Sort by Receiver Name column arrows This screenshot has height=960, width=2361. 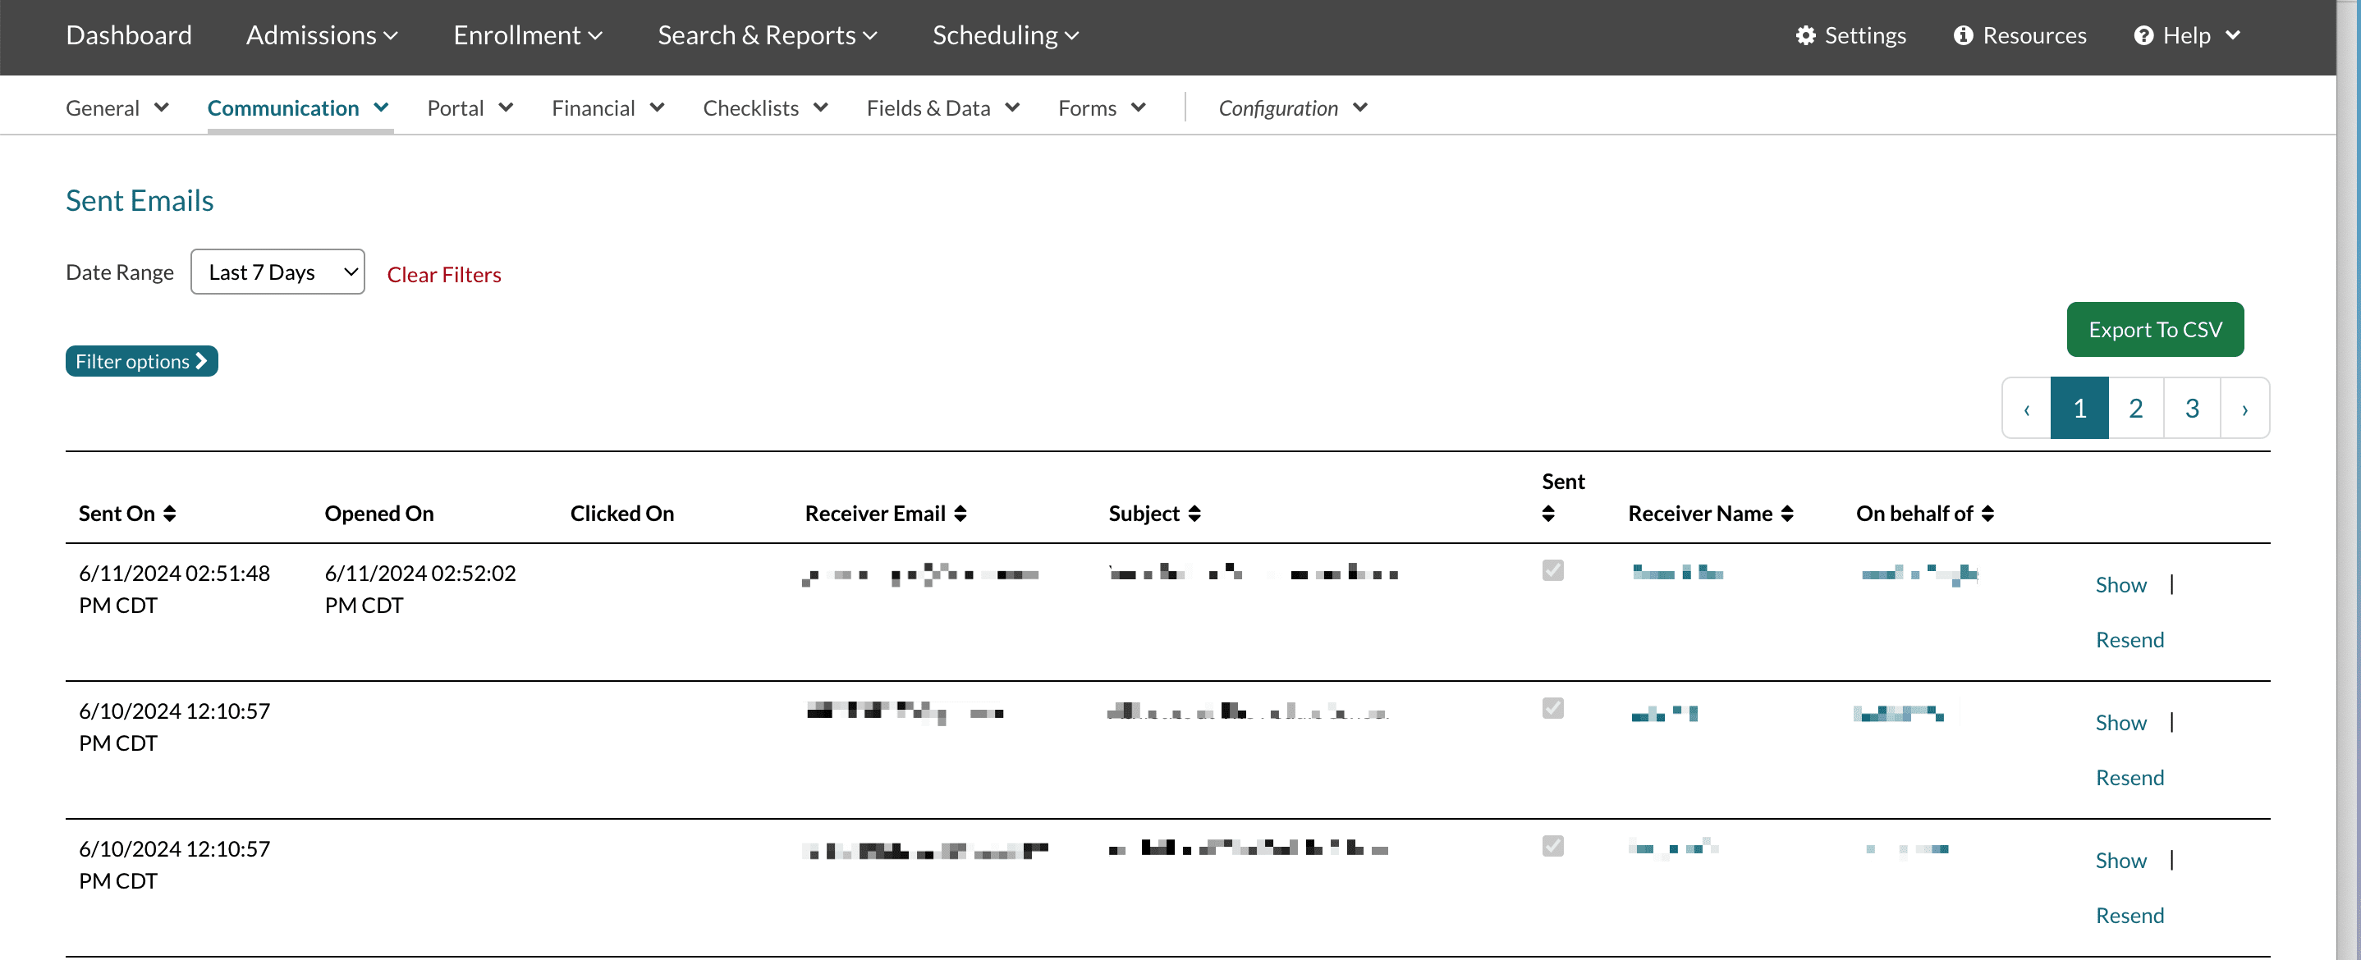[1786, 514]
